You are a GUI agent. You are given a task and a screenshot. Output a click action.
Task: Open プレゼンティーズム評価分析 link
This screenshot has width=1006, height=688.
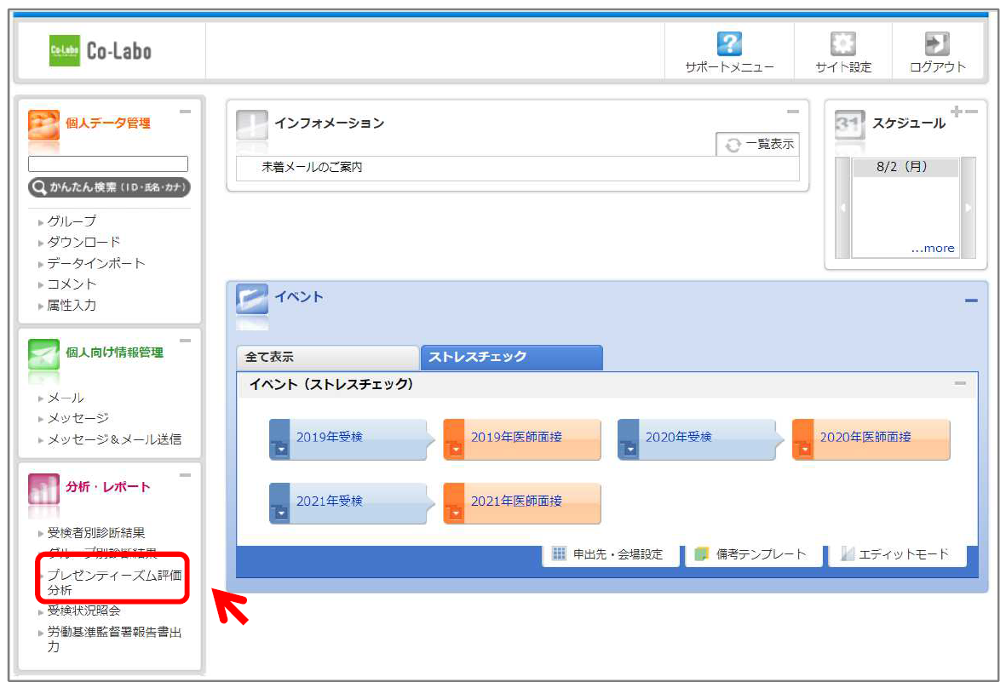[114, 582]
